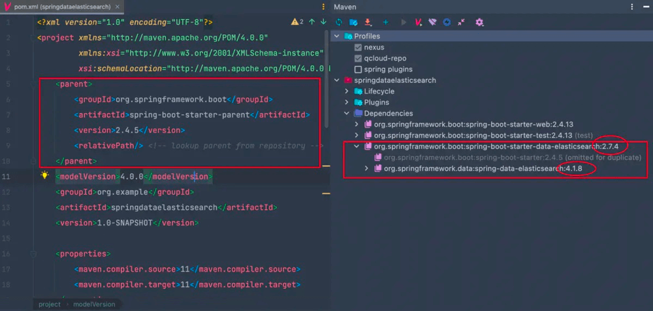Click 'org.example' groupId value
This screenshot has height=311, width=653.
point(122,192)
